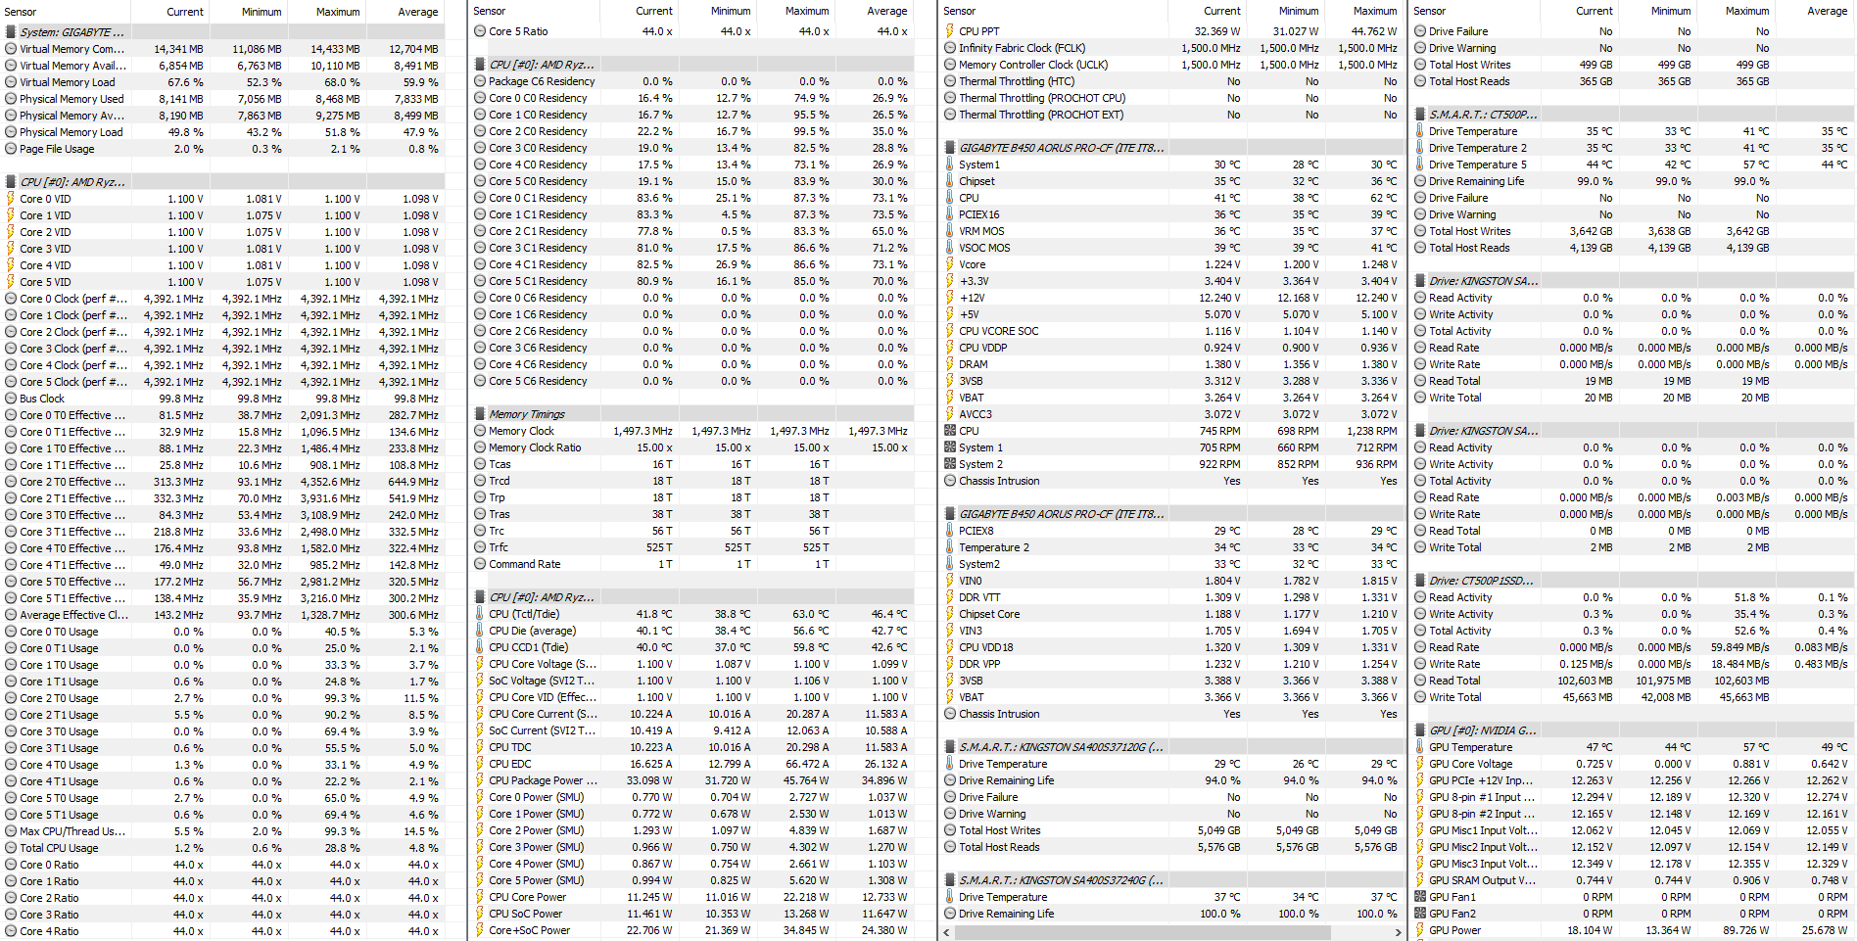
Task: Click the icon beside Virtual Memory Load
Action: (11, 82)
